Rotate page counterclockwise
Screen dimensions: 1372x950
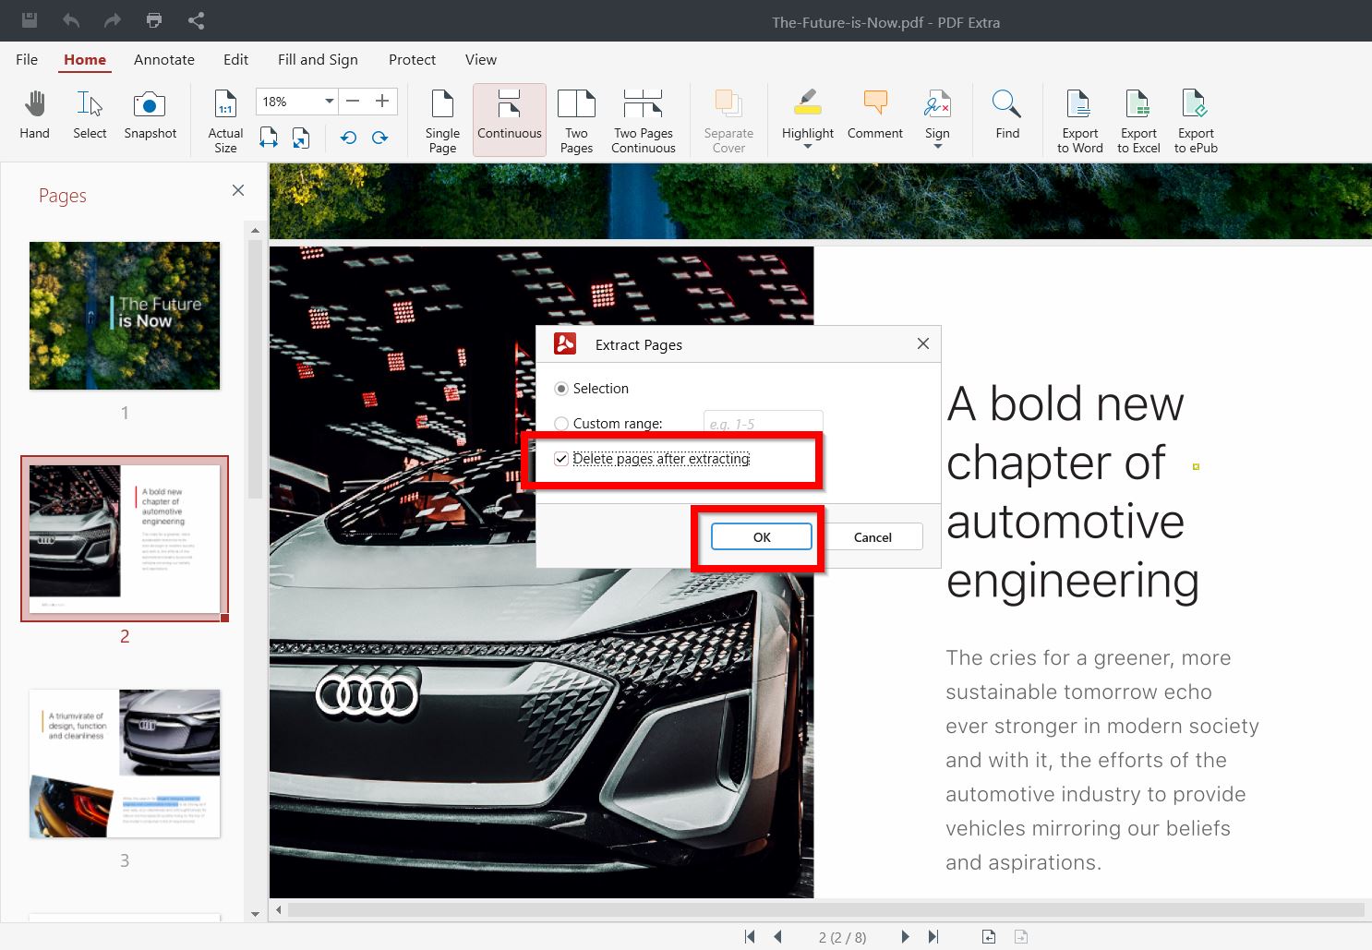(x=348, y=138)
